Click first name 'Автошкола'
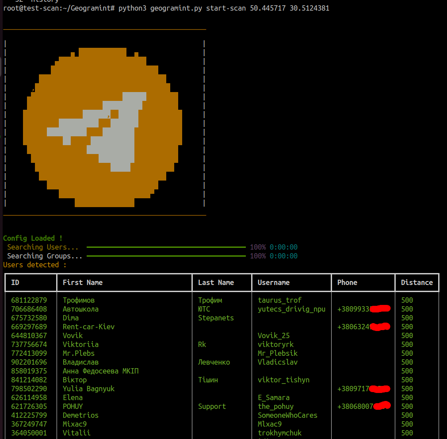Viewport: 447px width, 439px height. 80,309
